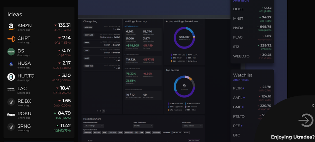Viewport: 315px width, 142px height.
Task: Click the Lithium Americas logo beside LAC
Action: pos(11,89)
